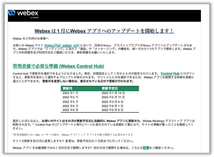Open the Control Hub login link
Viewport: 214px width, 157px height.
tap(170, 73)
